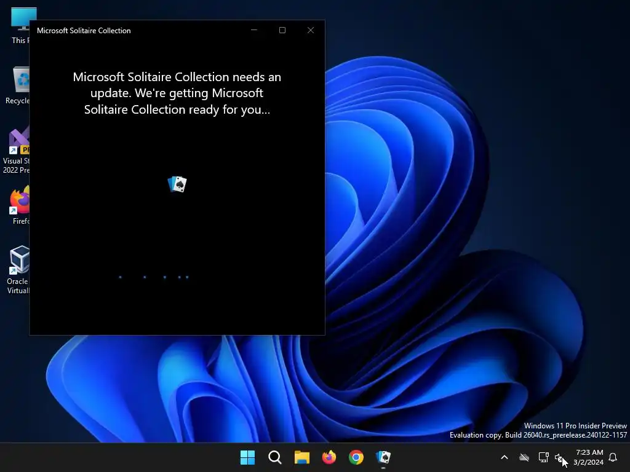Select the Recycle Bin desktop icon
The image size is (630, 472).
tap(17, 85)
